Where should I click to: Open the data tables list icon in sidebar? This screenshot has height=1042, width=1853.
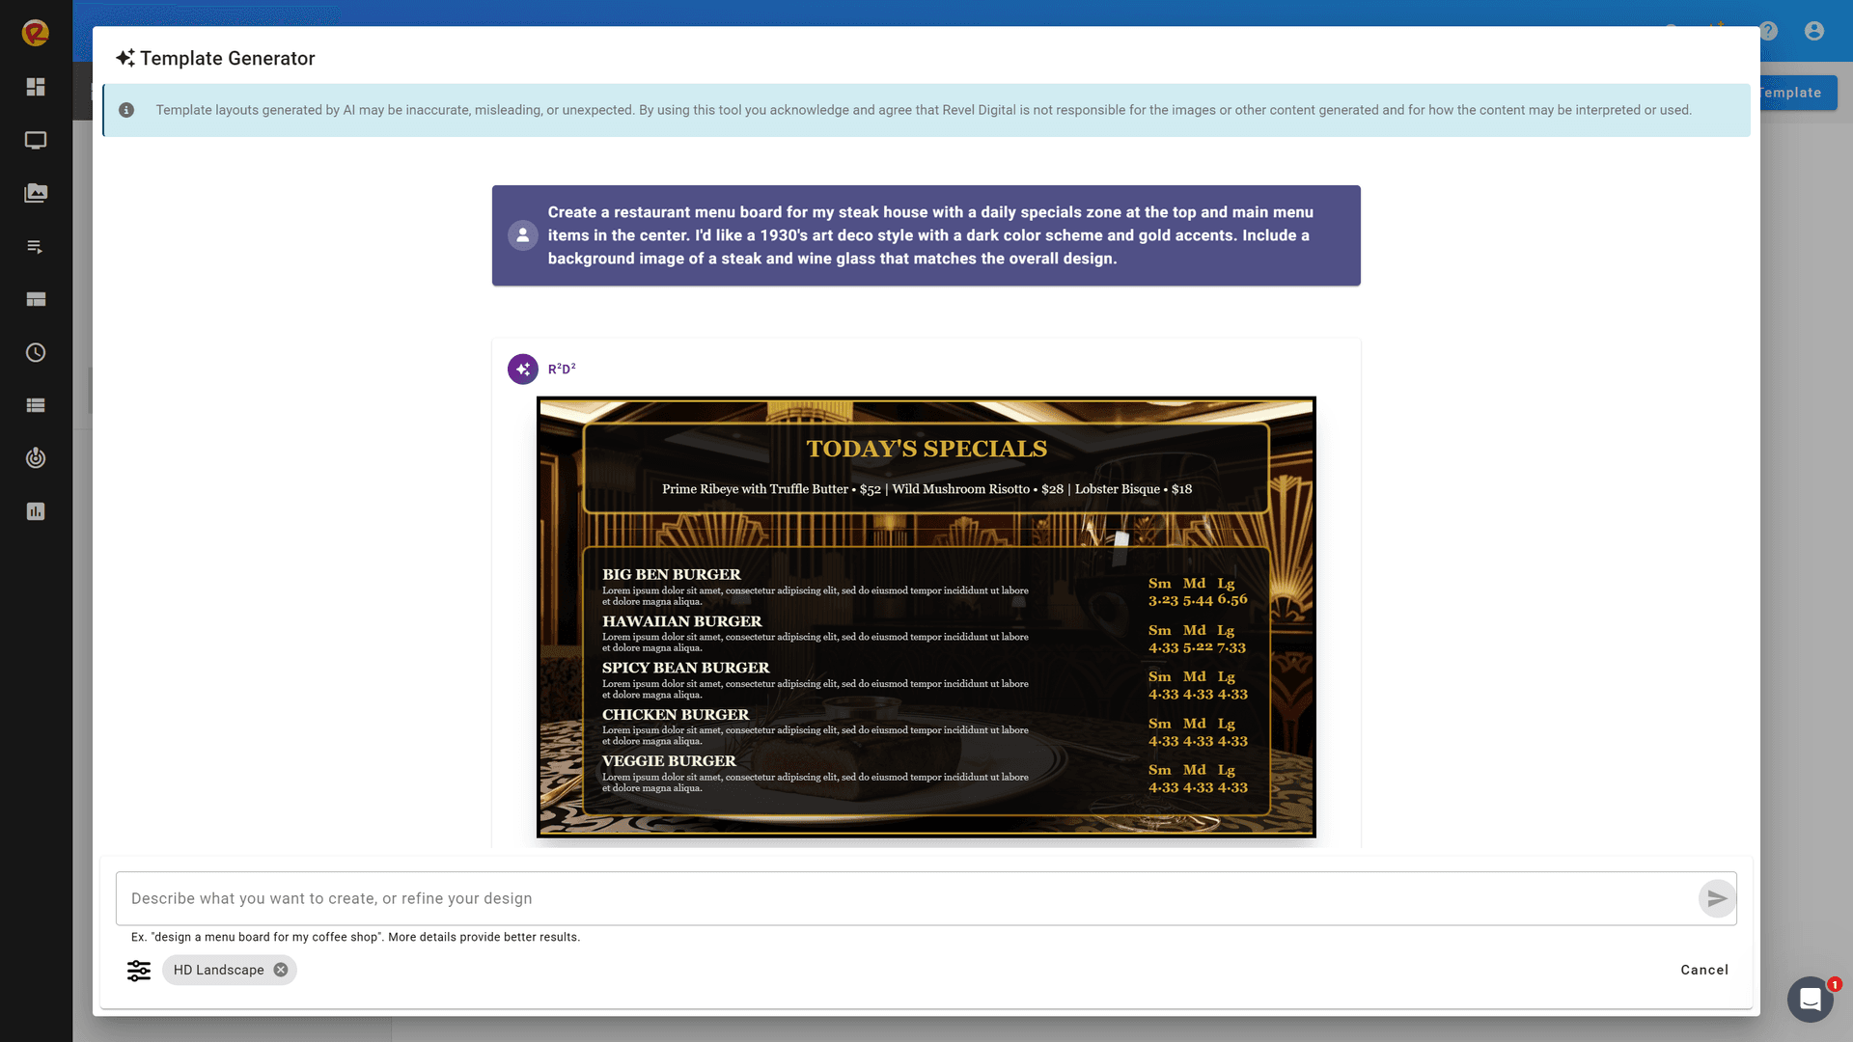click(x=36, y=405)
